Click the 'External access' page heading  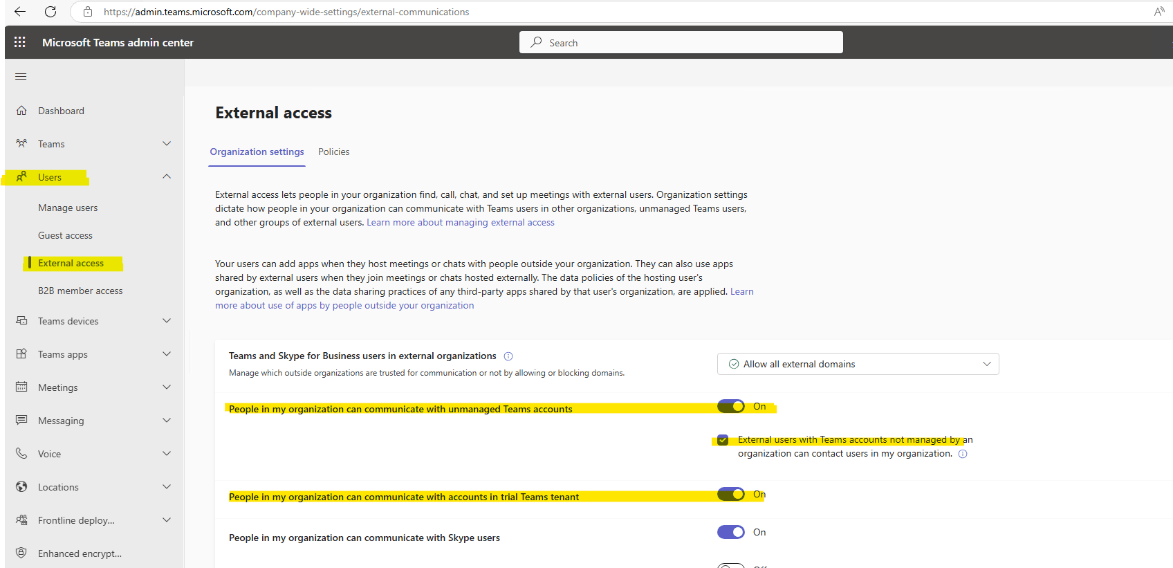pos(273,113)
